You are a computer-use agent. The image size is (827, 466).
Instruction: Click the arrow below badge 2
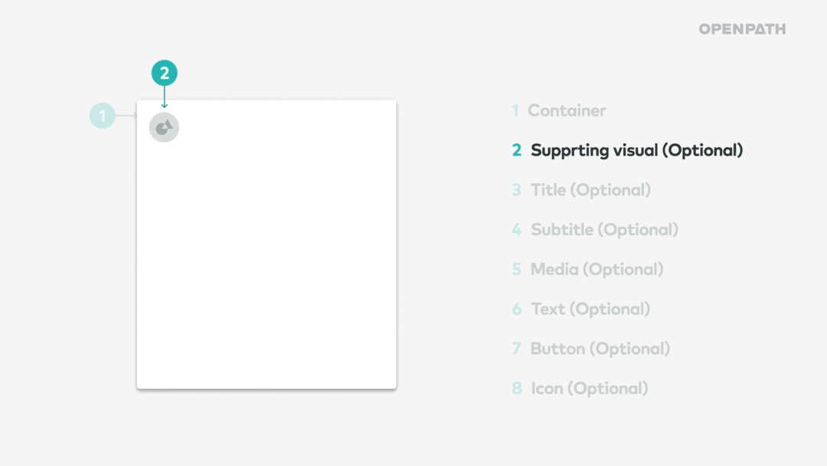[165, 97]
